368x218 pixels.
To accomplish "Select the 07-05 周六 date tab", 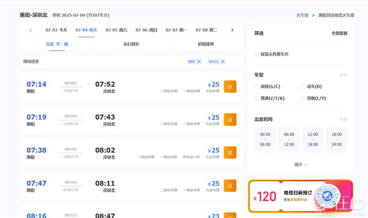I will [x=116, y=30].
